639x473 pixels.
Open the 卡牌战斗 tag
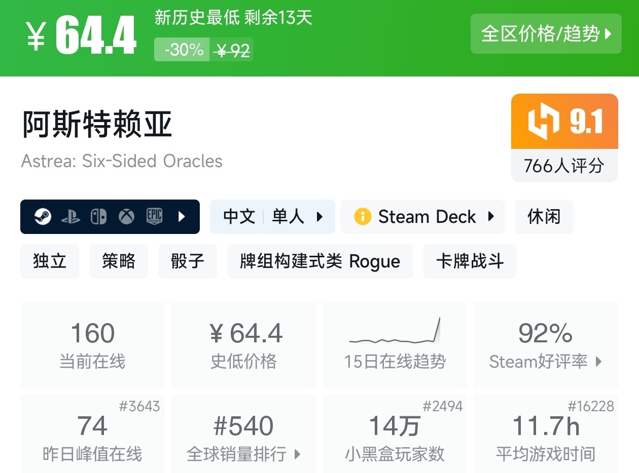[470, 261]
